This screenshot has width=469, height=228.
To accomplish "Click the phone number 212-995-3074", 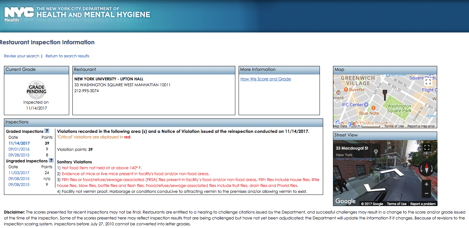I will tap(87, 91).
